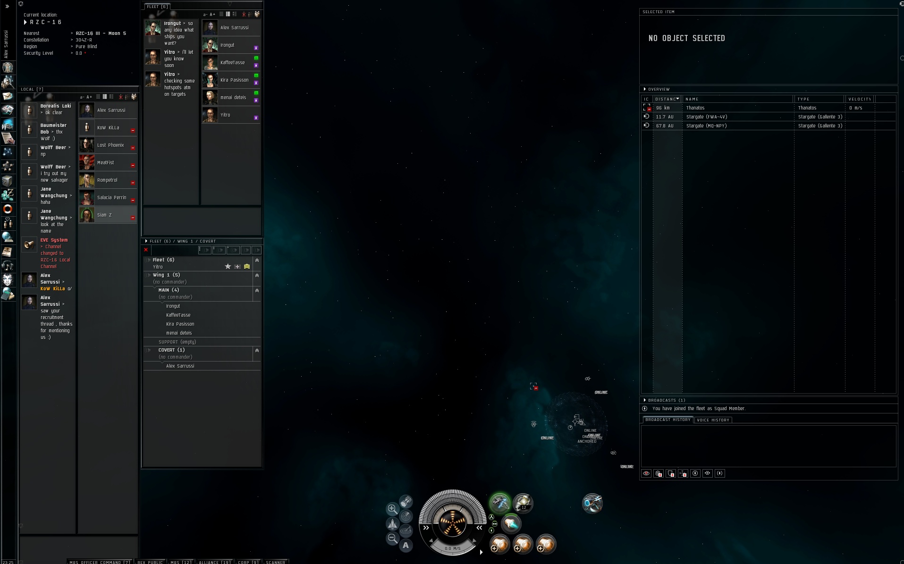Open the Fleet / Wing 1 / Covert menu triangle

[x=146, y=241]
